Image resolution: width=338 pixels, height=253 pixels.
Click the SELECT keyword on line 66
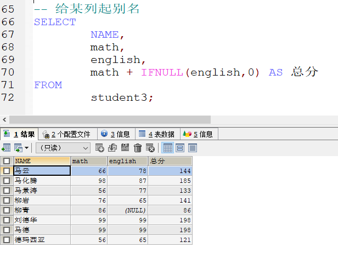[55, 22]
